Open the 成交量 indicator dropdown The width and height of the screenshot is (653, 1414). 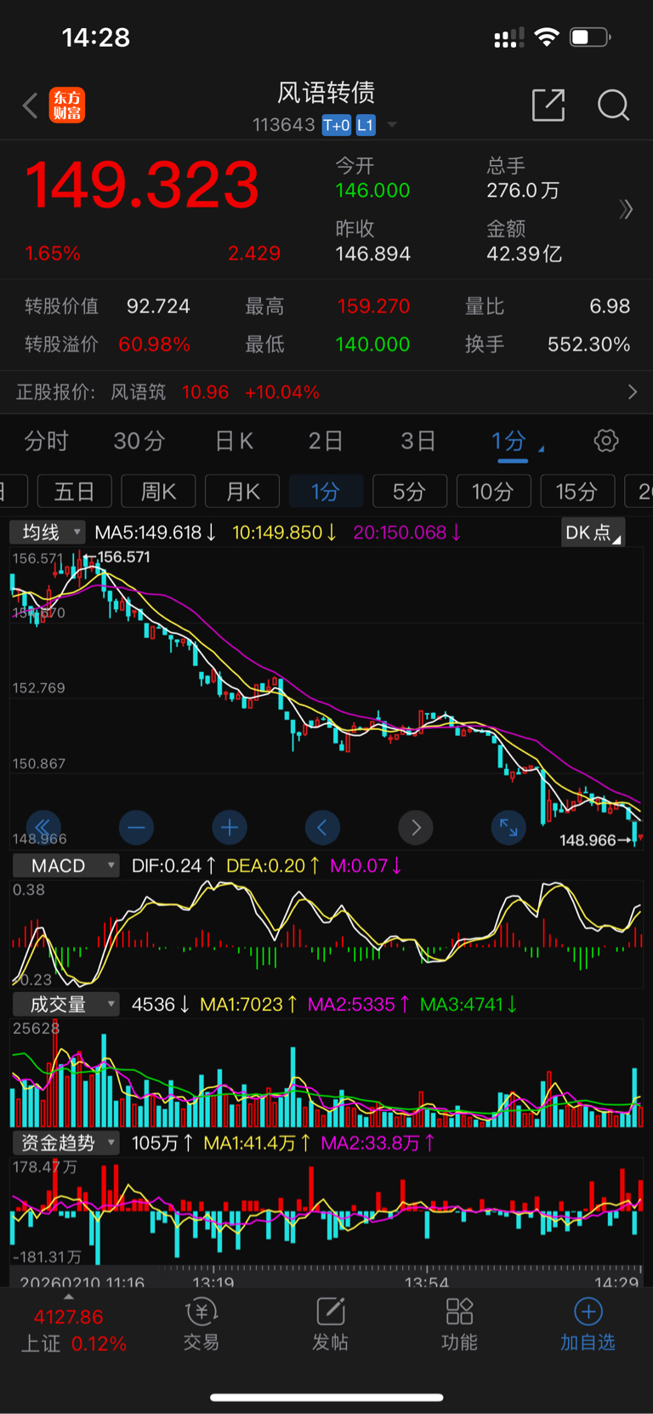coord(65,1004)
